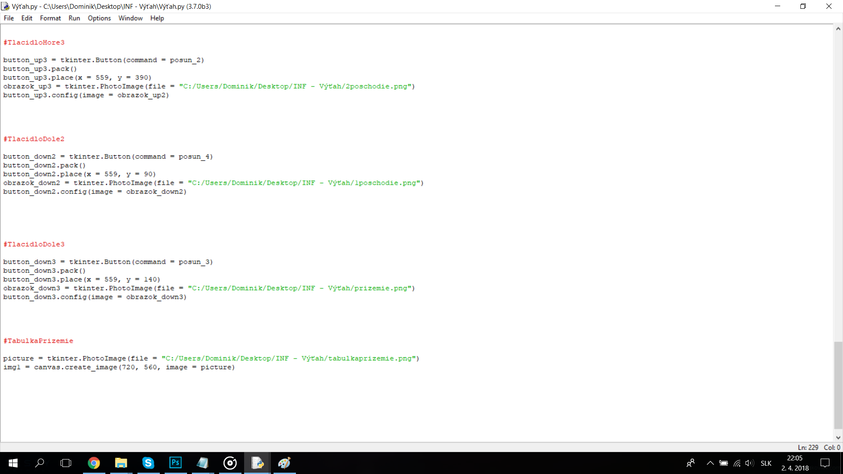Open File Explorer from taskbar
Image resolution: width=843 pixels, height=474 pixels.
tap(121, 463)
